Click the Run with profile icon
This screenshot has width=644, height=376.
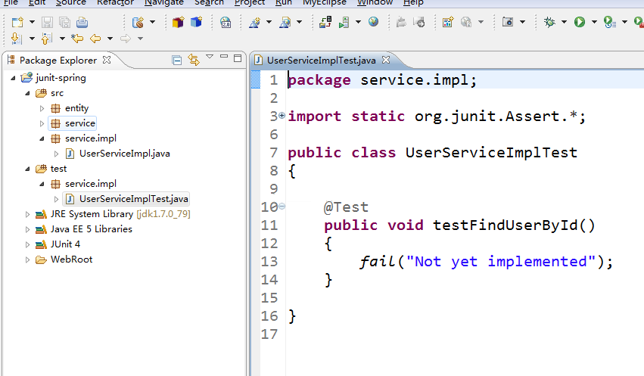(610, 22)
